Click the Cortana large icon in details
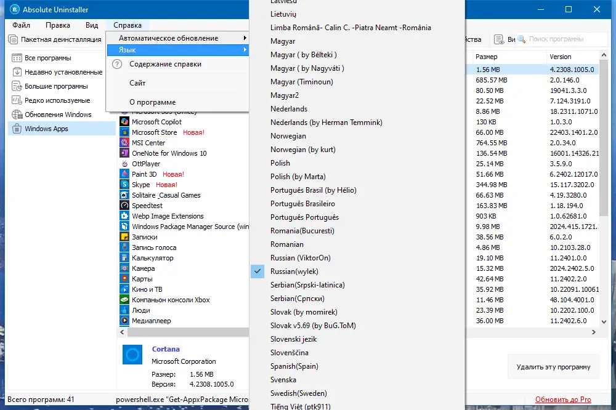Screen dimensions: 616x410 [132, 355]
